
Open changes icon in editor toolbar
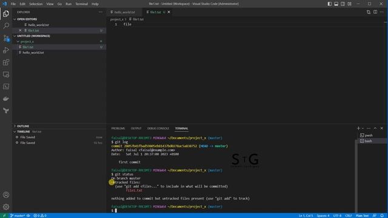[369, 12]
